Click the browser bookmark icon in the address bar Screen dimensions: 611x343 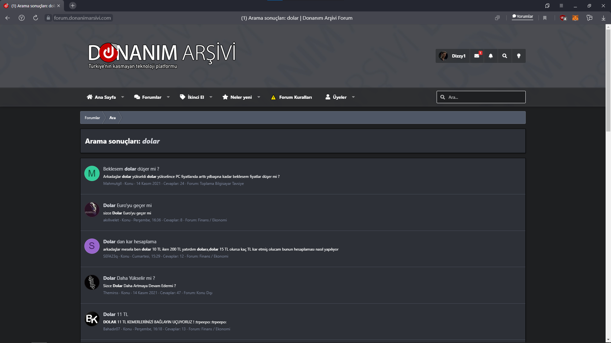click(545, 18)
